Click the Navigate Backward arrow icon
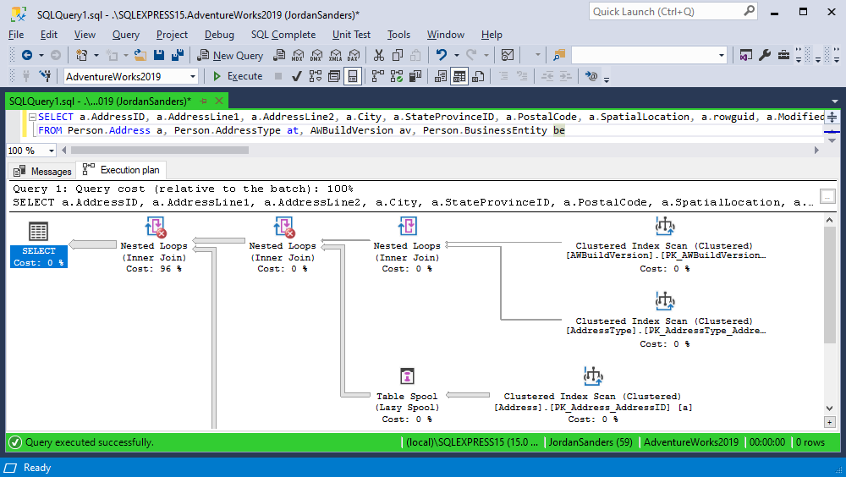 pyautogui.click(x=27, y=55)
